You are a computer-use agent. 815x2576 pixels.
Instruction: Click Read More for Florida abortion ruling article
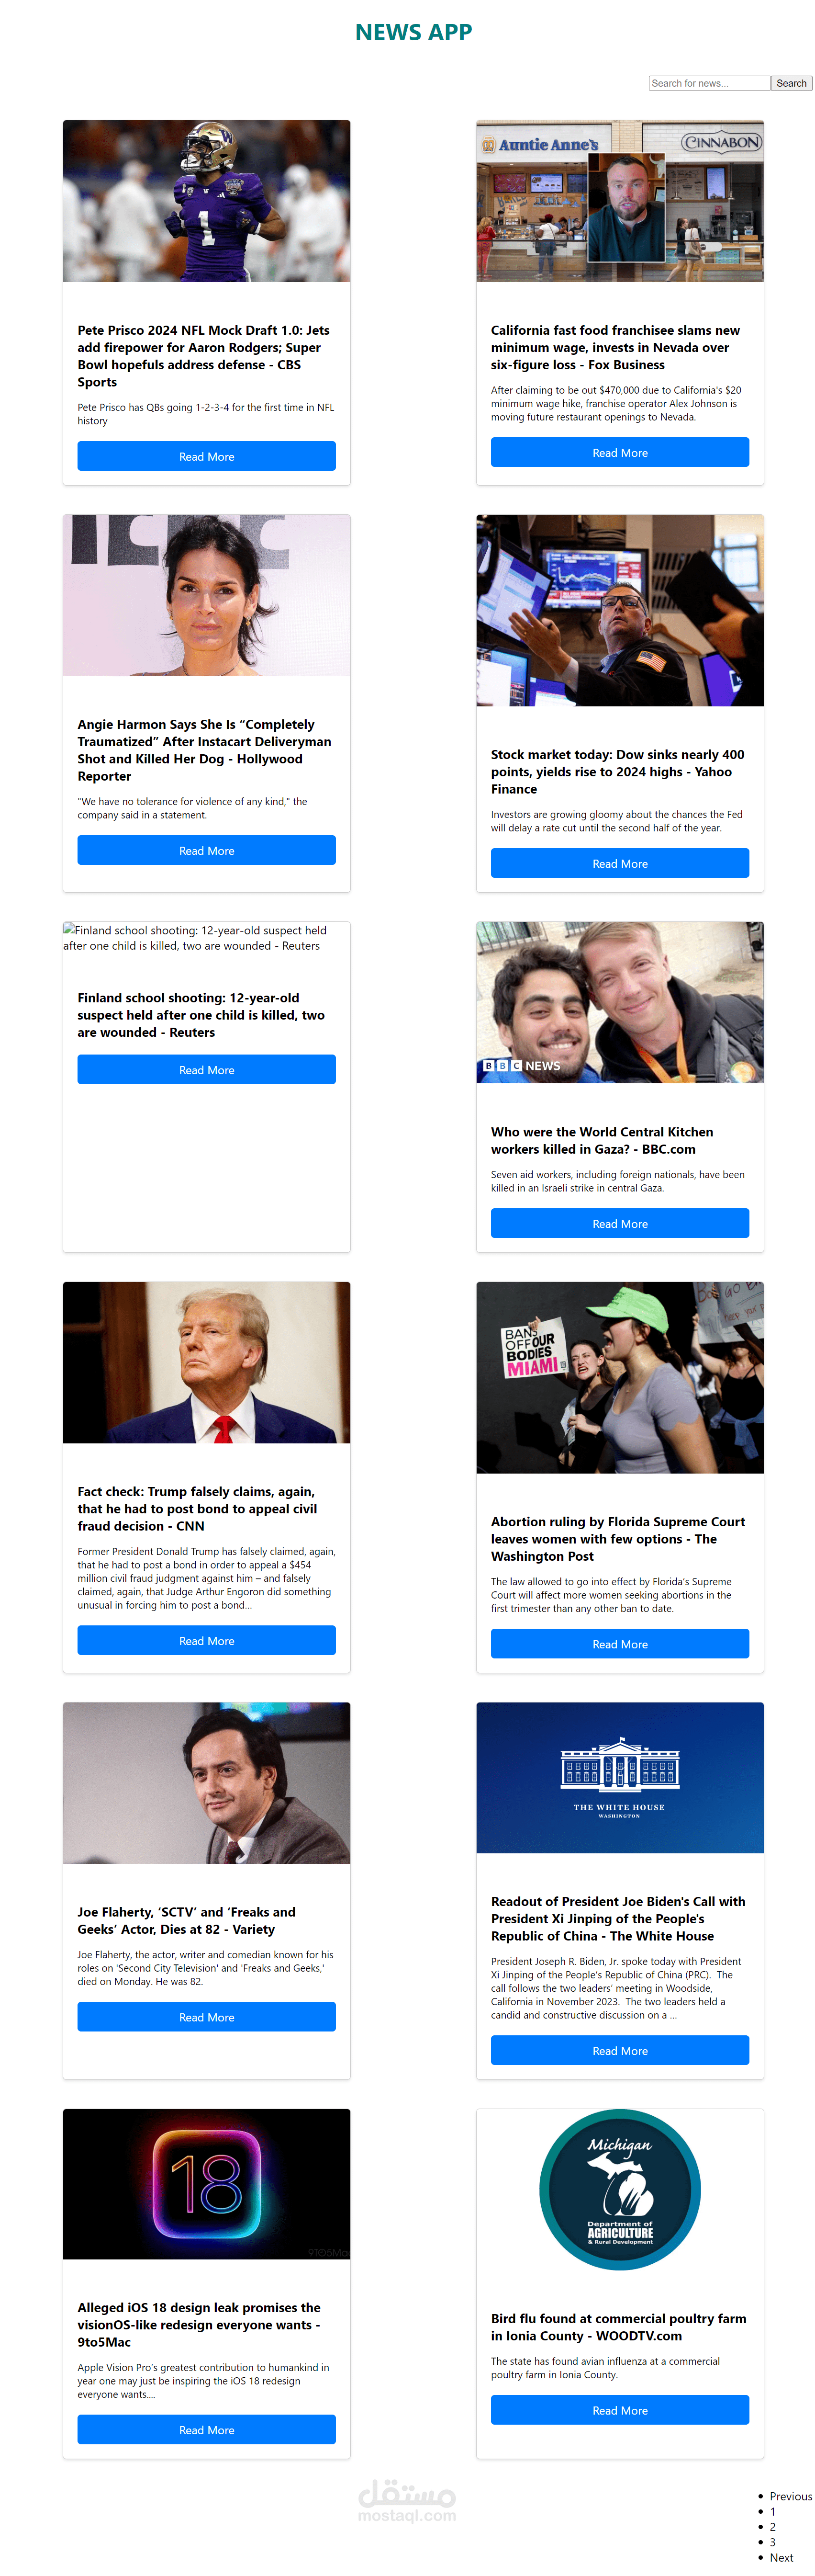pyautogui.click(x=619, y=1643)
